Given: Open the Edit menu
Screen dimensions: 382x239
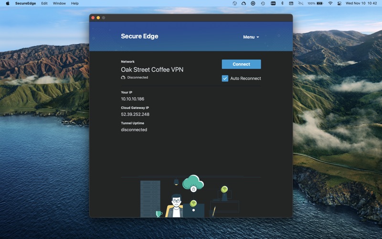Looking at the screenshot, I should tap(44, 3).
